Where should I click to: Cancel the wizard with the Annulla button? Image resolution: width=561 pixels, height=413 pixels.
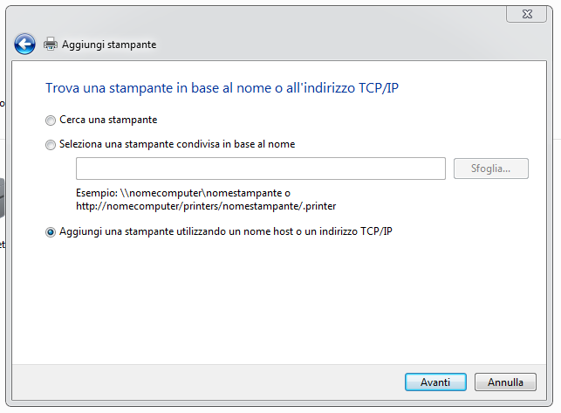point(505,382)
